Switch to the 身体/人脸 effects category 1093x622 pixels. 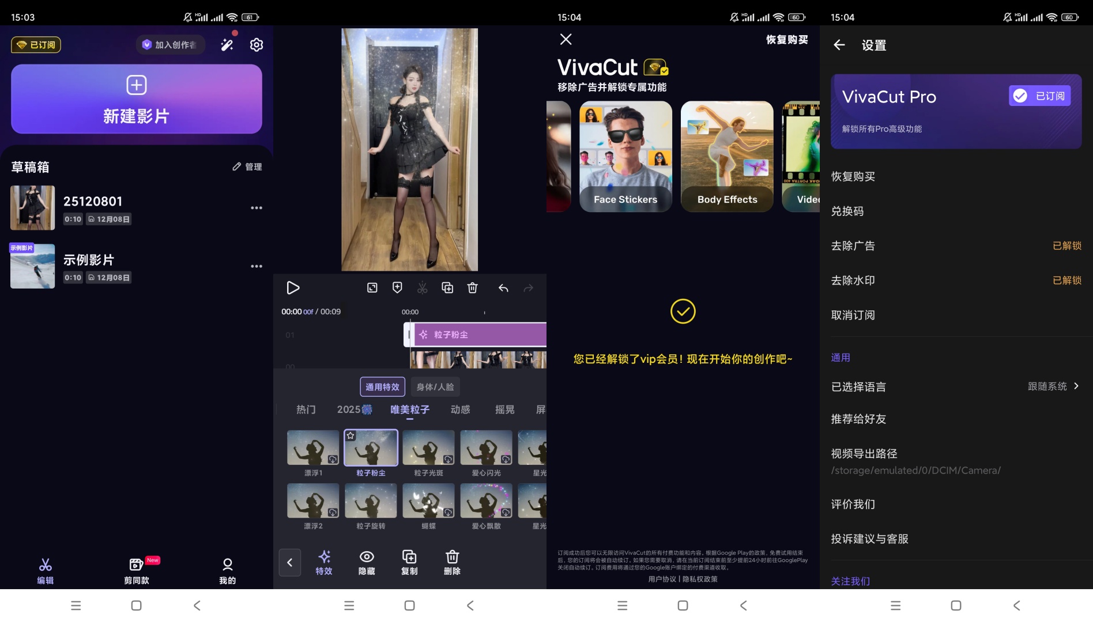coord(435,387)
